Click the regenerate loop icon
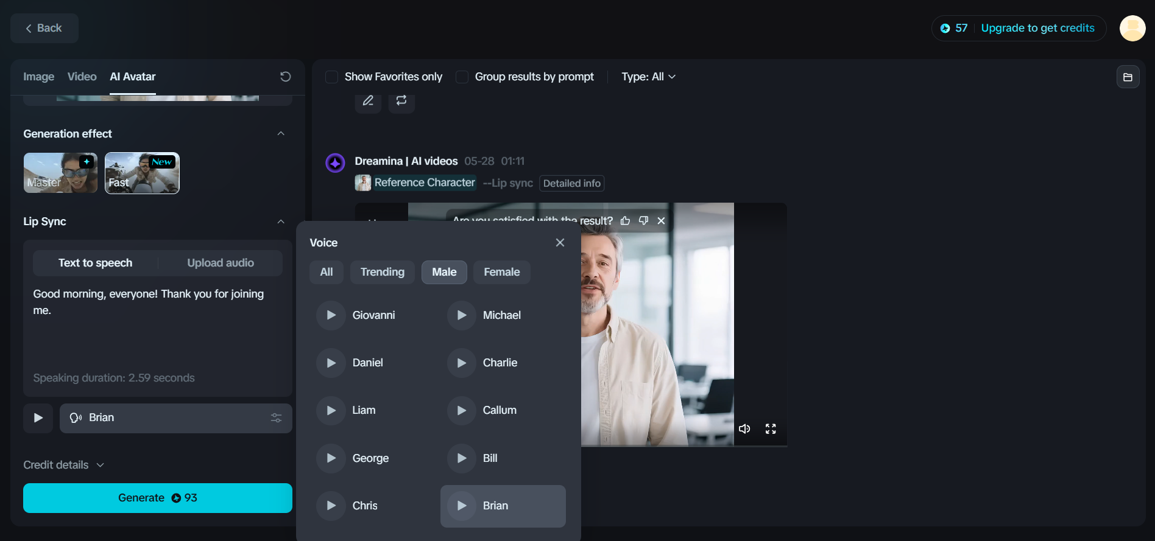Viewport: 1155px width, 541px height. [x=401, y=101]
